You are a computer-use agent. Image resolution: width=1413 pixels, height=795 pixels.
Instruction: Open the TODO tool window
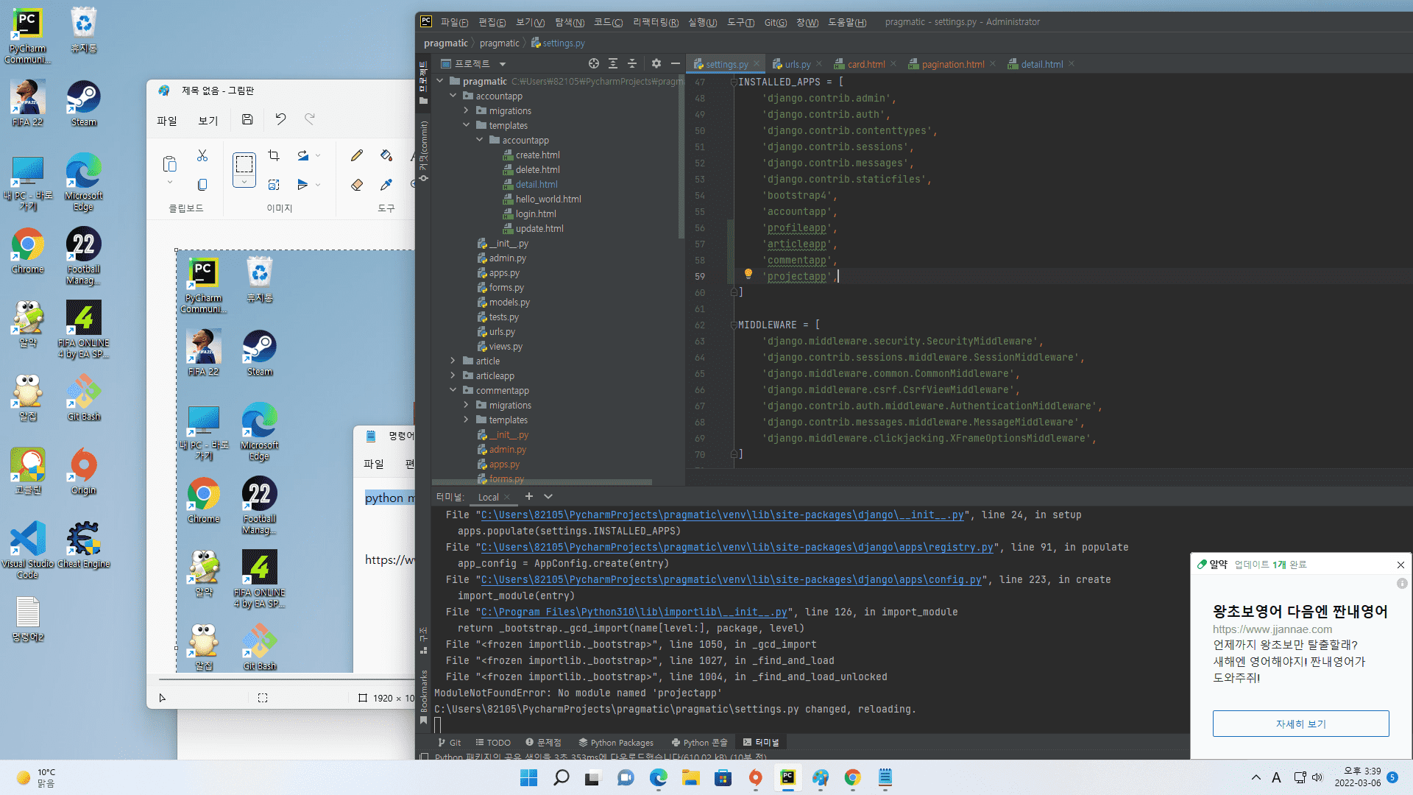coord(493,742)
